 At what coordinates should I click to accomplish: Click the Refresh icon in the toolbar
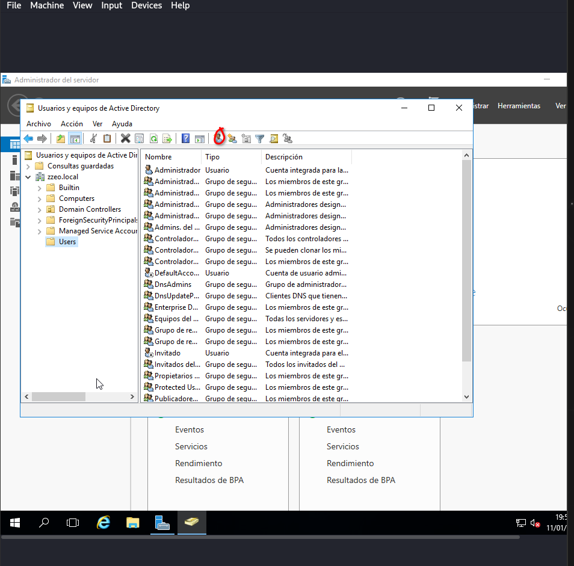coord(154,139)
